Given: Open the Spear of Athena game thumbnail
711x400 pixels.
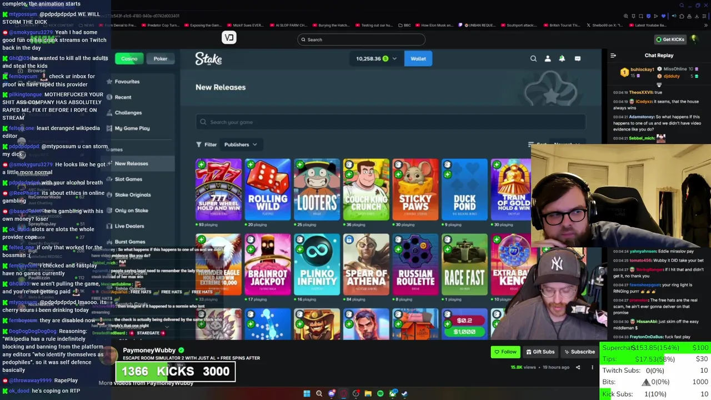Looking at the screenshot, I should point(366,264).
